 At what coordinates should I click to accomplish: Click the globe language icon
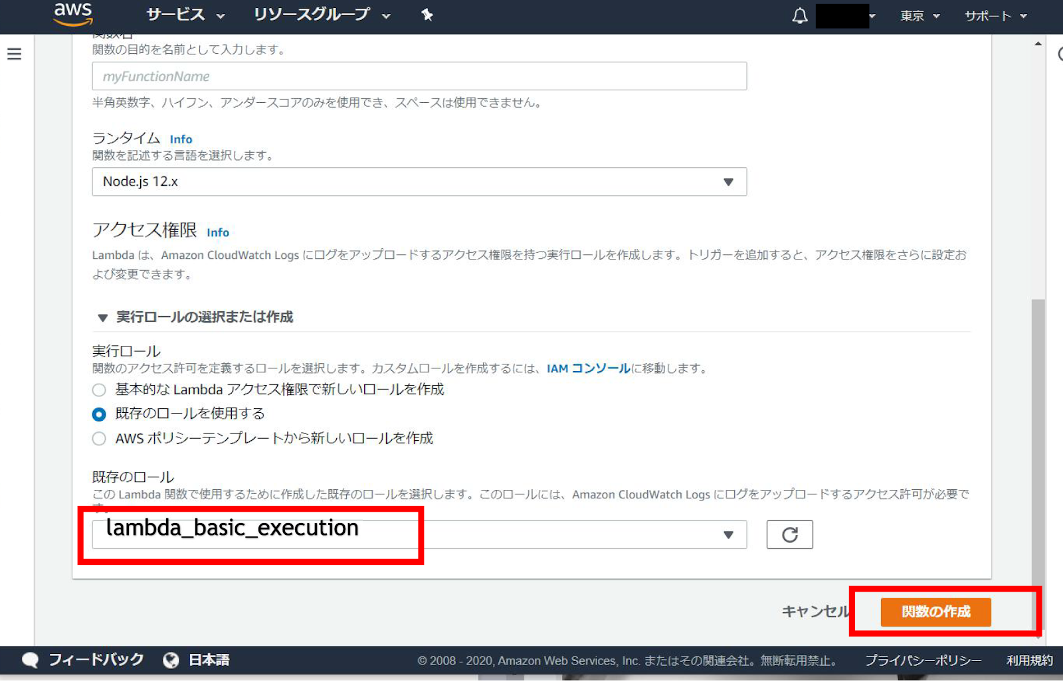click(171, 660)
